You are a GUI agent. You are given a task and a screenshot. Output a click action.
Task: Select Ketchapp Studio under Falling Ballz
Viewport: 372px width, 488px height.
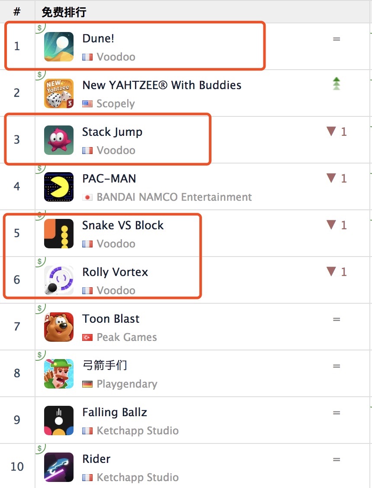pyautogui.click(x=138, y=431)
